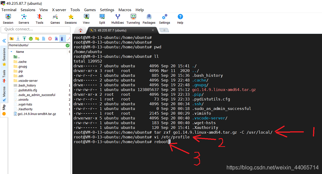Click the SFTP download selected files icon
Viewport: 322px width, 174px height.
18,39
